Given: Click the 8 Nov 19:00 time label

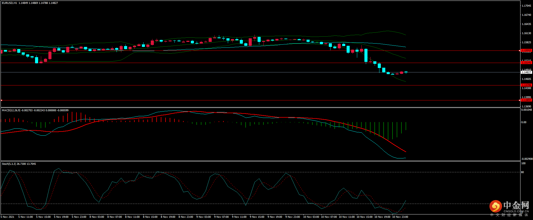Looking at the screenshot, I should 168,217.
